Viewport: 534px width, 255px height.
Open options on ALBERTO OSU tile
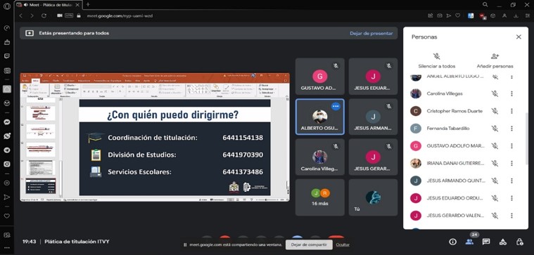pos(336,106)
